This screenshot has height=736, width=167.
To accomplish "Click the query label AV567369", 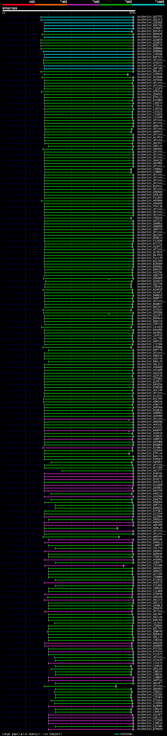I will click(x=10, y=9).
